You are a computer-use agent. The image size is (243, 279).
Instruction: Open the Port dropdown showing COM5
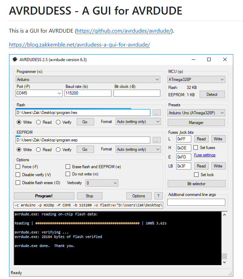[x=39, y=93]
